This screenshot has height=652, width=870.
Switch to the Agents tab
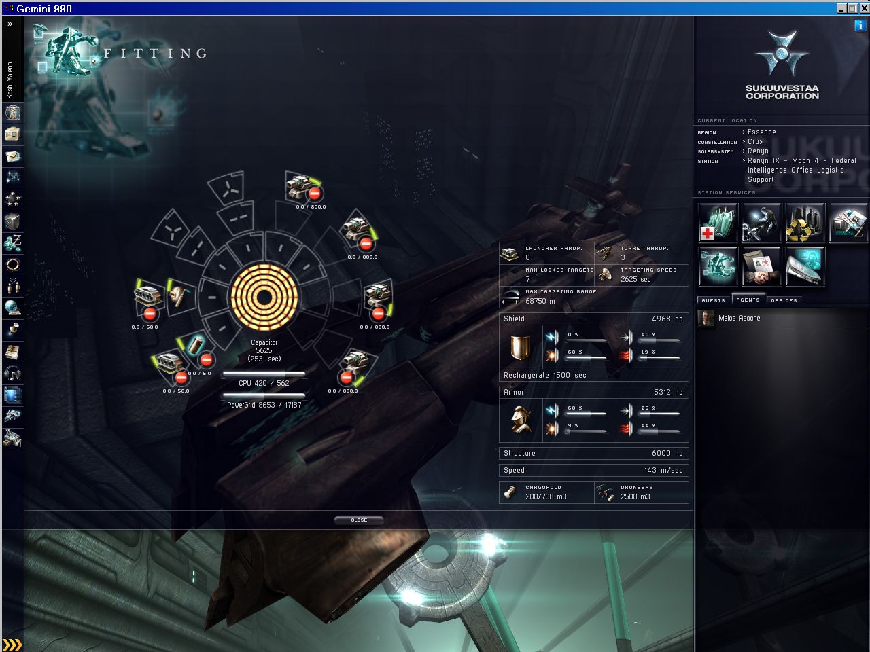tap(748, 300)
